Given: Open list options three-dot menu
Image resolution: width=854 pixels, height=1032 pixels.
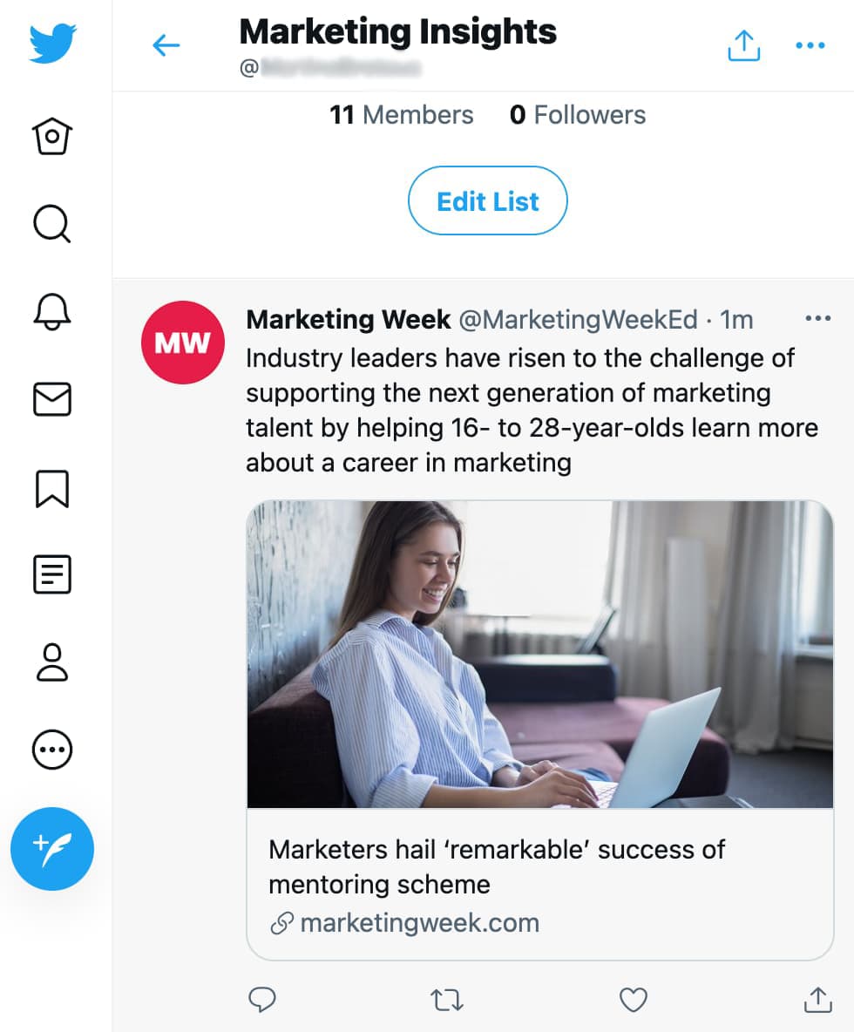Looking at the screenshot, I should pyautogui.click(x=810, y=45).
